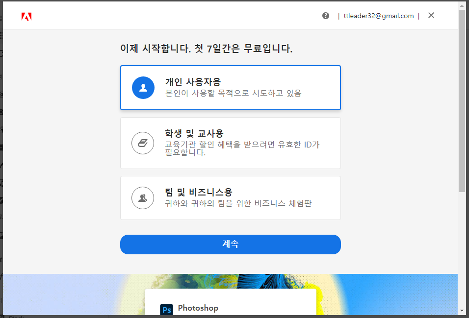Close the dialog with the X button
Image resolution: width=469 pixels, height=318 pixels.
[x=431, y=15]
